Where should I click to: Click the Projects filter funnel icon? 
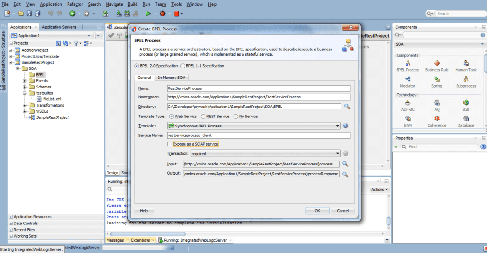tap(76, 43)
